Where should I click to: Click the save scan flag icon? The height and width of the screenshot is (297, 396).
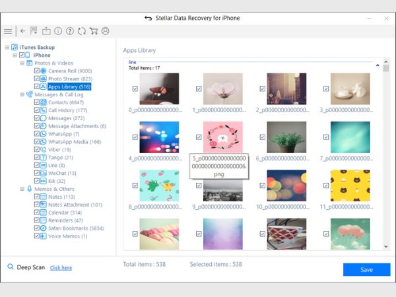pyautogui.click(x=34, y=30)
